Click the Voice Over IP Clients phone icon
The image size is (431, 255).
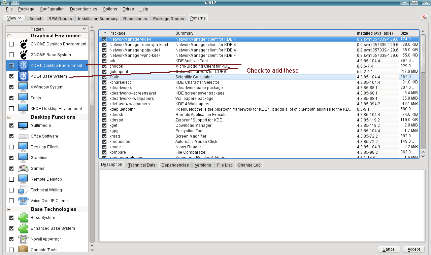click(x=23, y=201)
